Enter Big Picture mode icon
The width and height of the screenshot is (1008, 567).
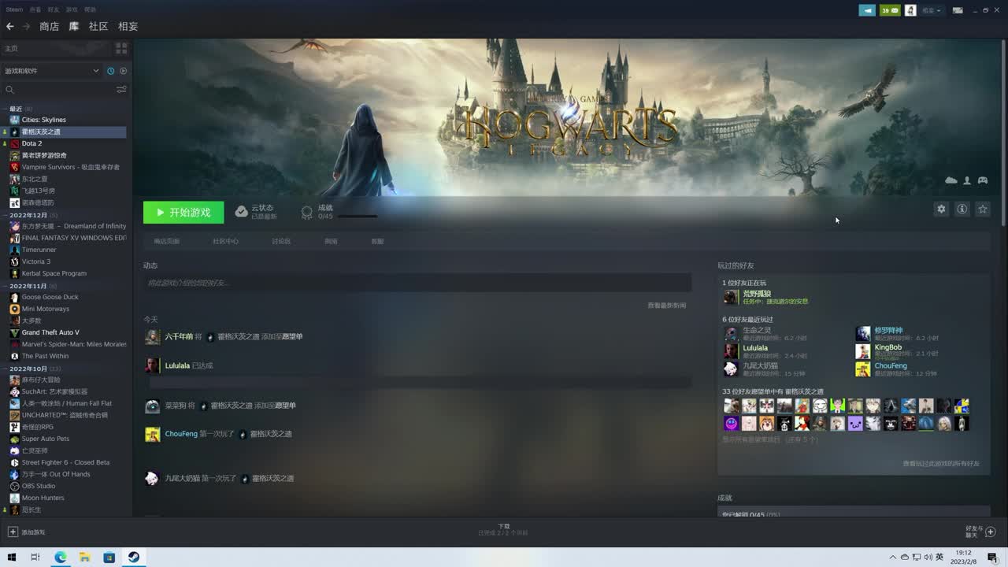pyautogui.click(x=958, y=10)
